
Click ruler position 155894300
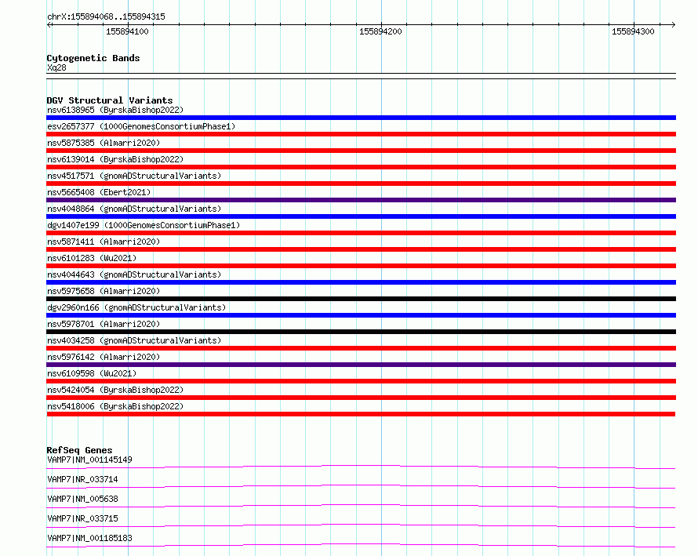click(x=633, y=31)
